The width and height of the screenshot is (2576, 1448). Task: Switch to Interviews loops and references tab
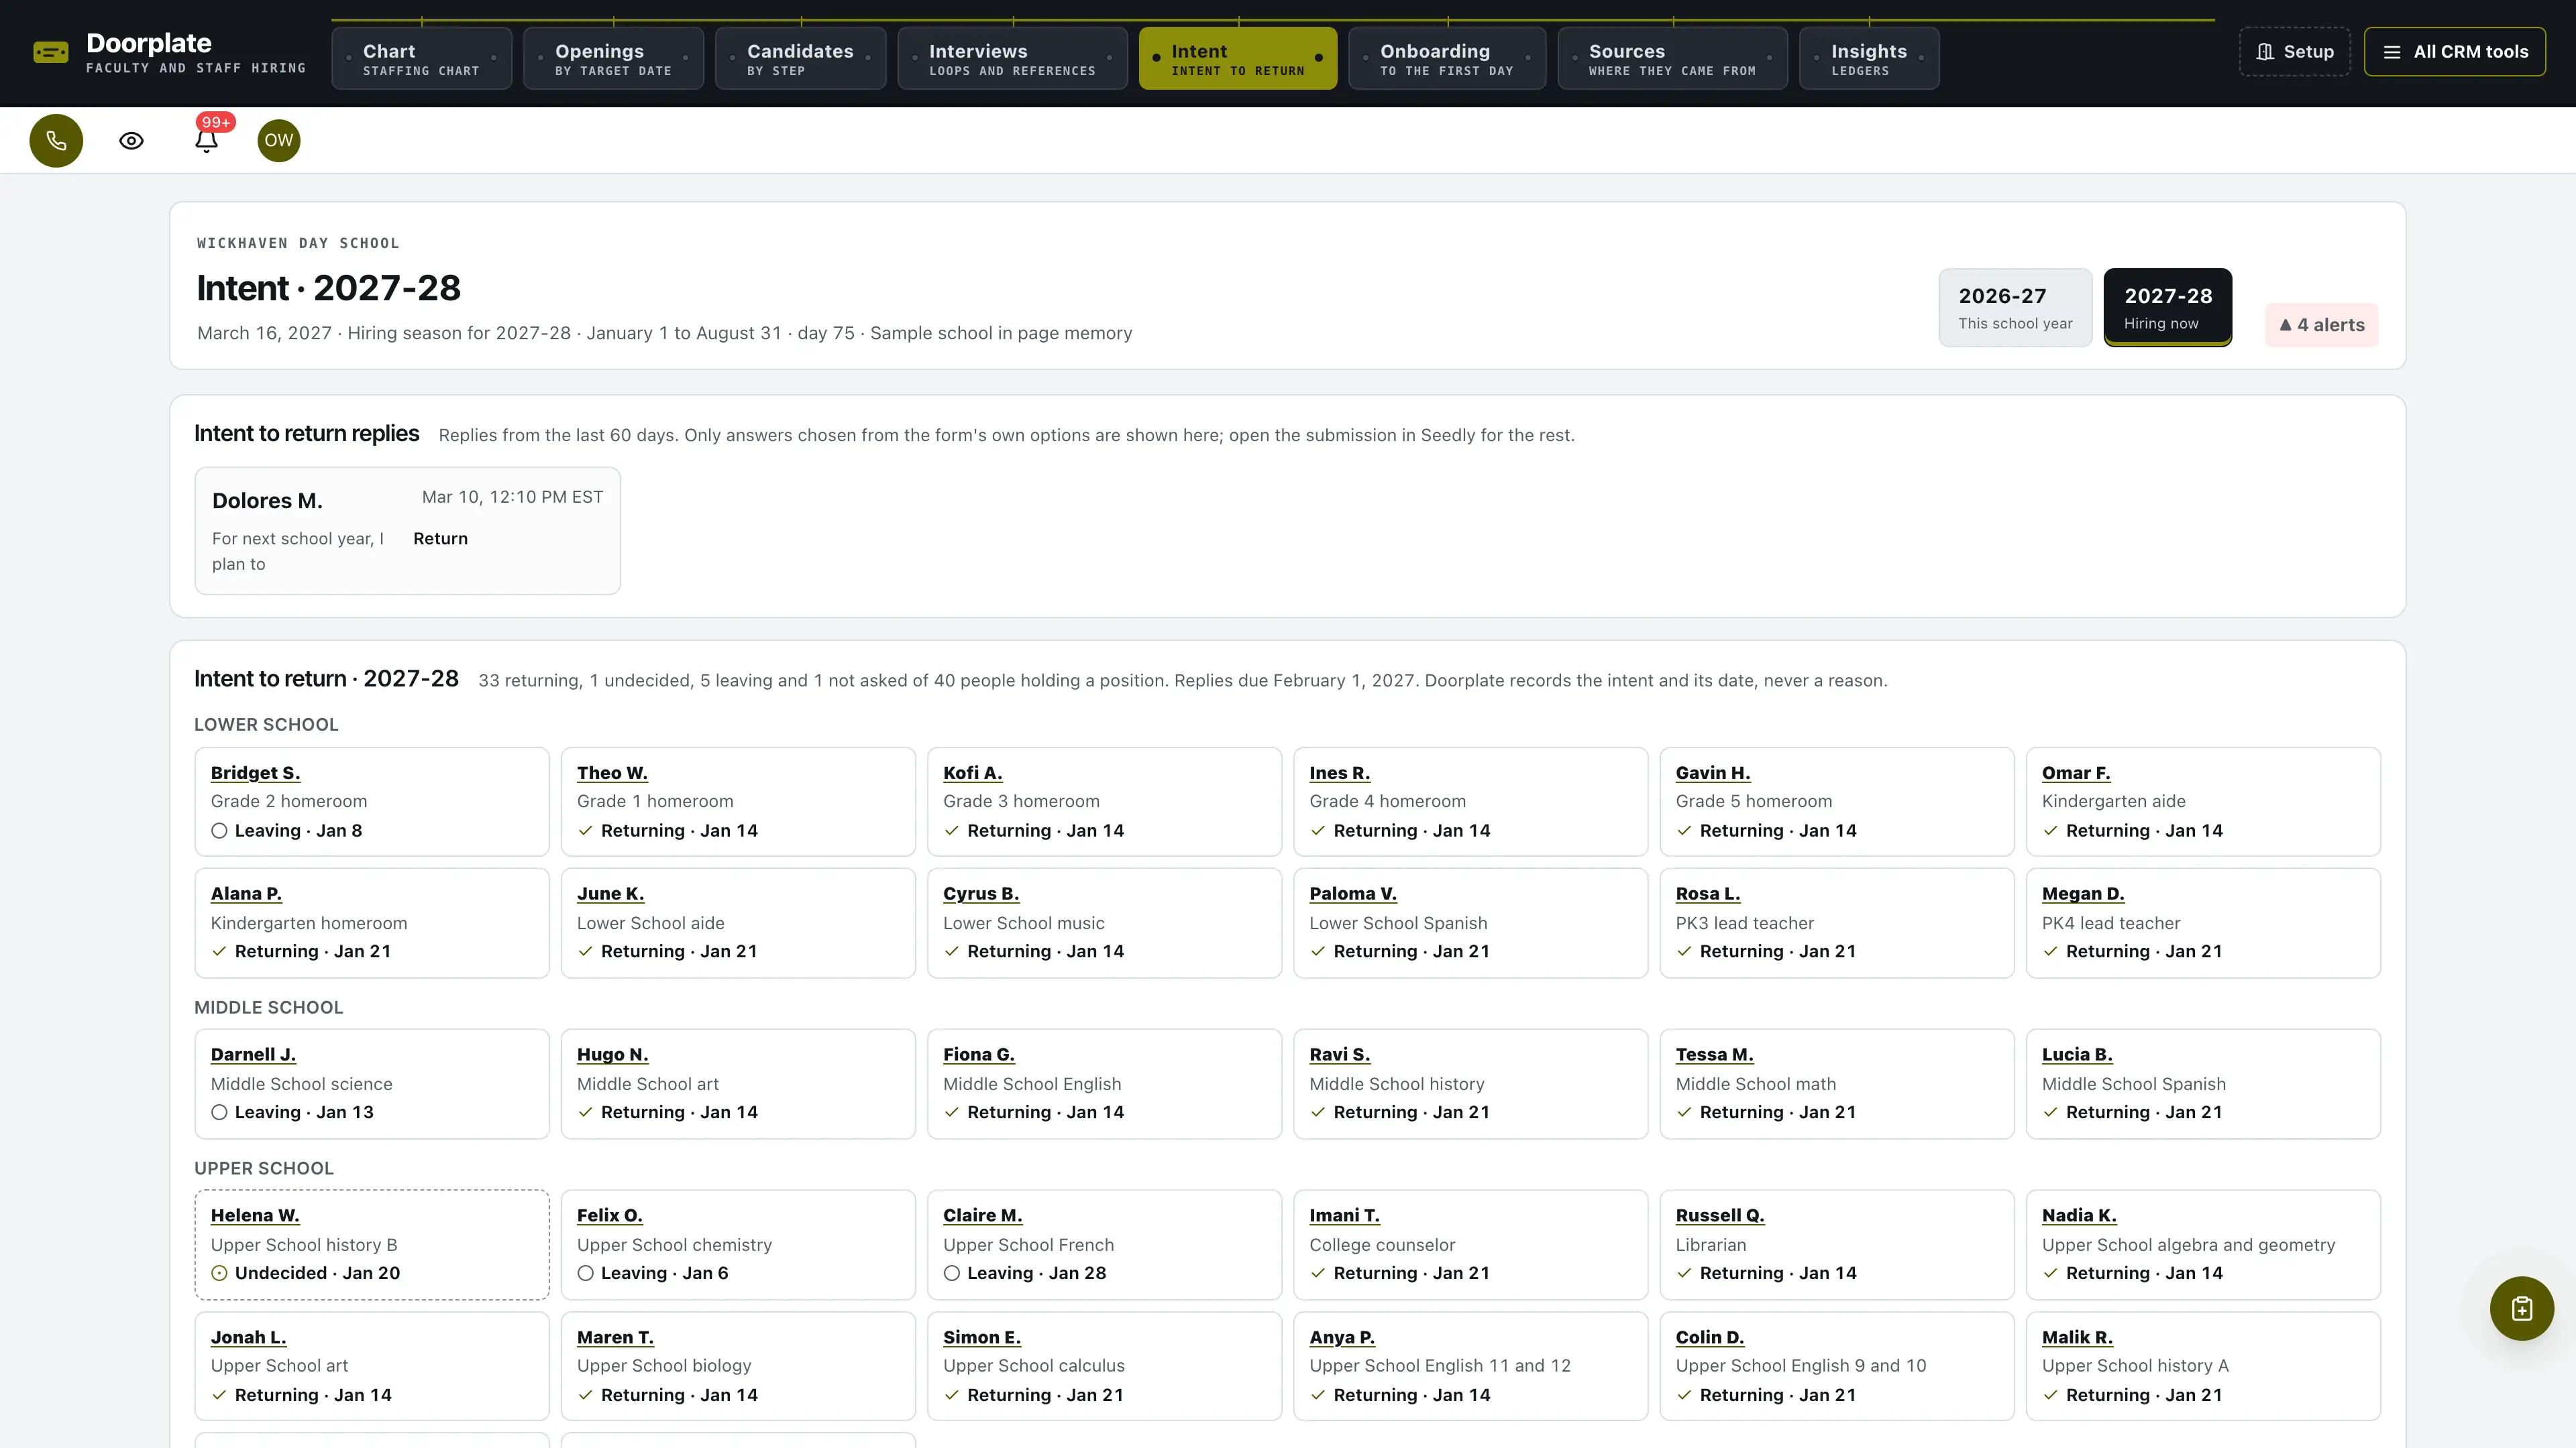point(1012,59)
